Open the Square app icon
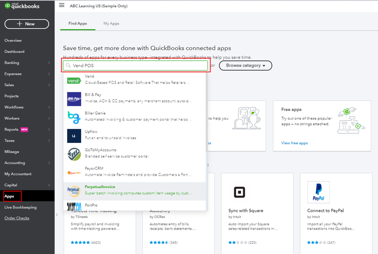The height and width of the screenshot is (254, 378). pyautogui.click(x=239, y=192)
